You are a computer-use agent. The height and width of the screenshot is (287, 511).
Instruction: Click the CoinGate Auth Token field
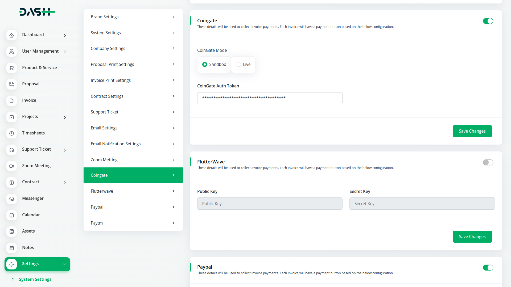[269, 98]
